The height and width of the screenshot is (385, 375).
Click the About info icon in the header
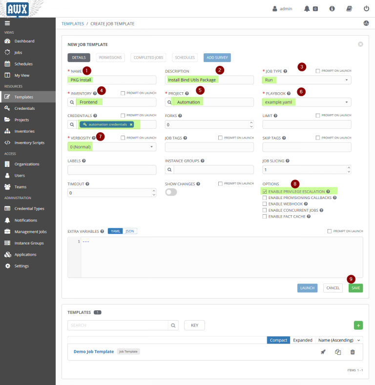[x=332, y=9]
